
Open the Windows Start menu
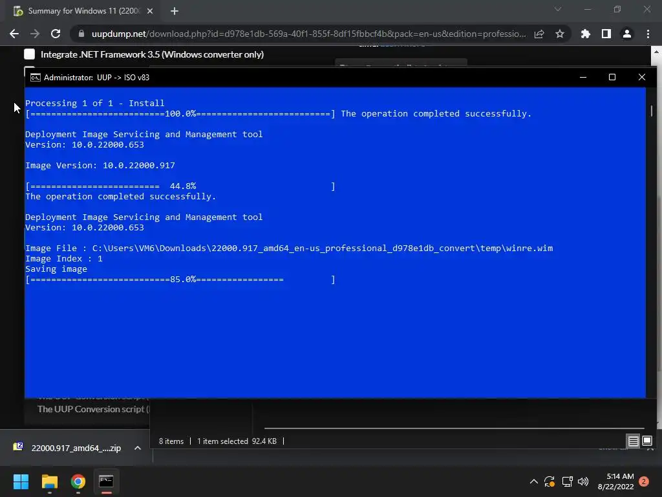pyautogui.click(x=21, y=481)
